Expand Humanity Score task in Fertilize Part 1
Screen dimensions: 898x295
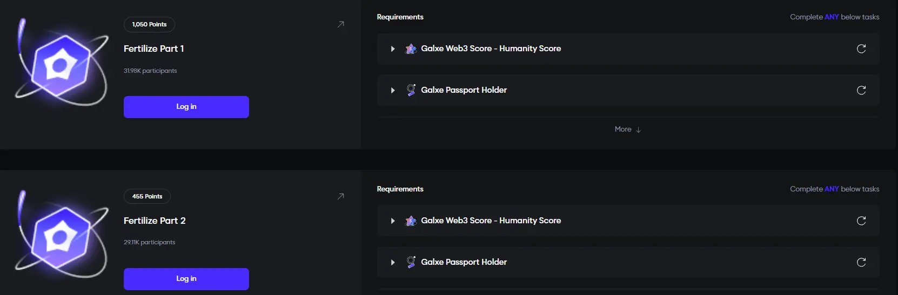tap(393, 49)
